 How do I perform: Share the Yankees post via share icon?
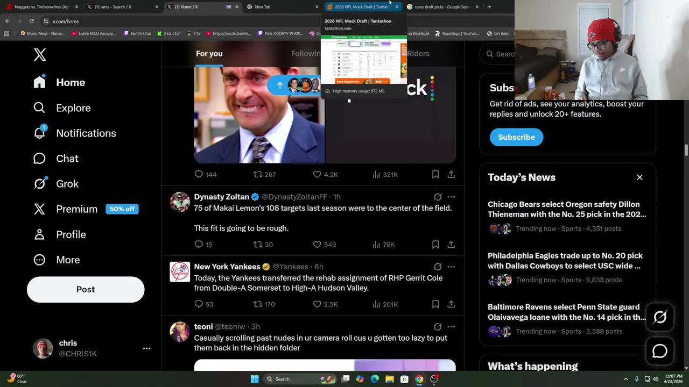pos(451,304)
